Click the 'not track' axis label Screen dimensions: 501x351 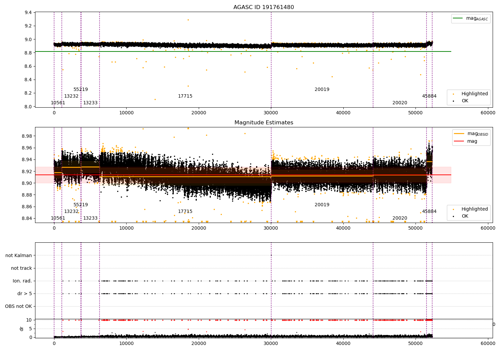click(21, 268)
